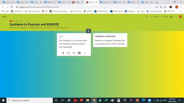Open eBLOM Mobile bookmark

click(101, 11)
